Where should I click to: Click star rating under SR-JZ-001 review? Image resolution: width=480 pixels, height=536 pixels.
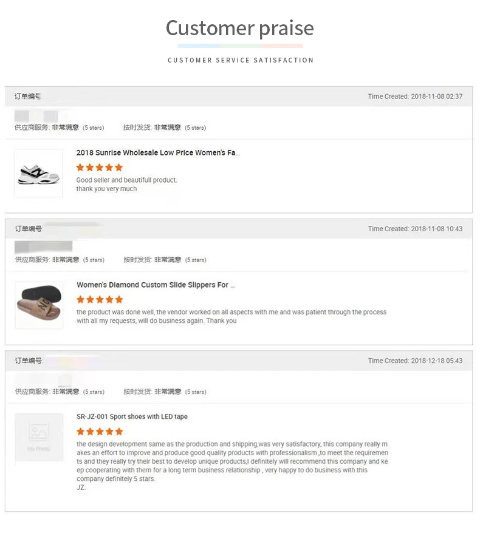tap(100, 432)
